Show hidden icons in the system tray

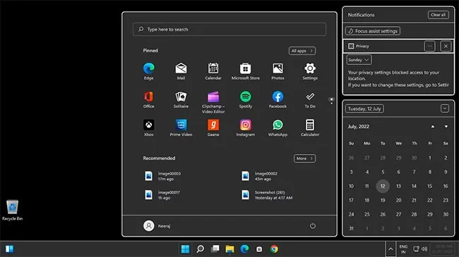point(391,249)
